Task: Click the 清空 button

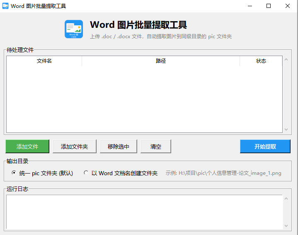Action: point(156,146)
